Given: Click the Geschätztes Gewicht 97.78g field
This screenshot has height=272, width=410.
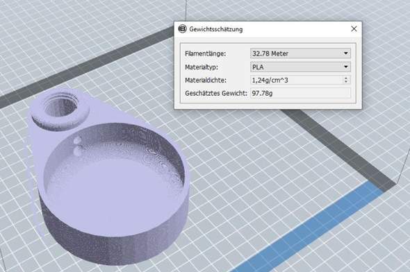Looking at the screenshot, I should [x=300, y=93].
